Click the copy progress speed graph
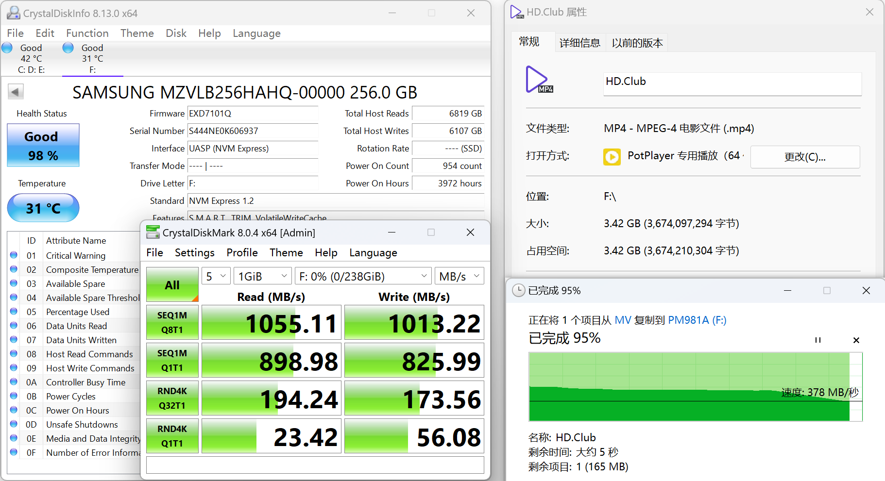The image size is (885, 481). [x=696, y=387]
